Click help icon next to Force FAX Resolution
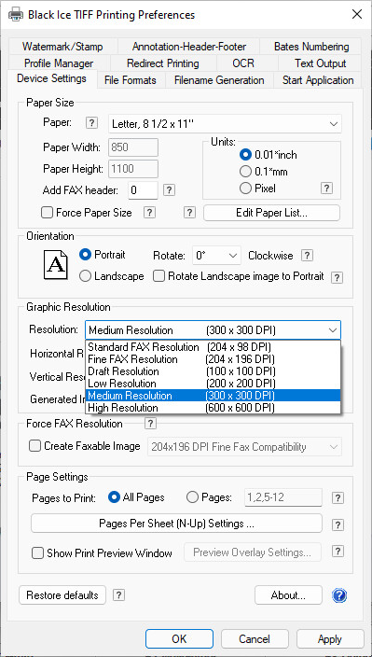 (150, 423)
